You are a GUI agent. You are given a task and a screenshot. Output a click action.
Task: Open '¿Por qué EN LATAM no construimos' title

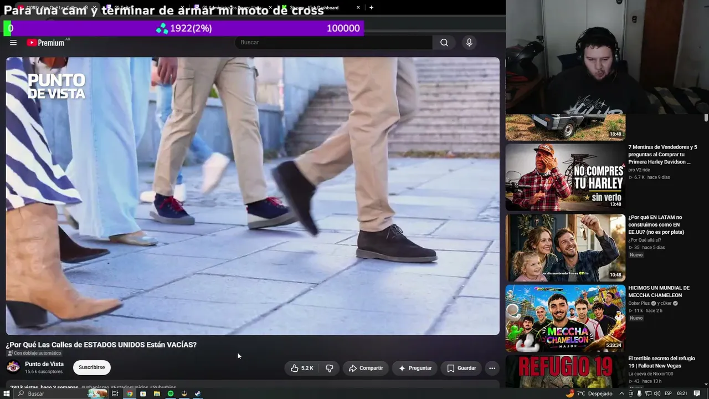point(656,225)
